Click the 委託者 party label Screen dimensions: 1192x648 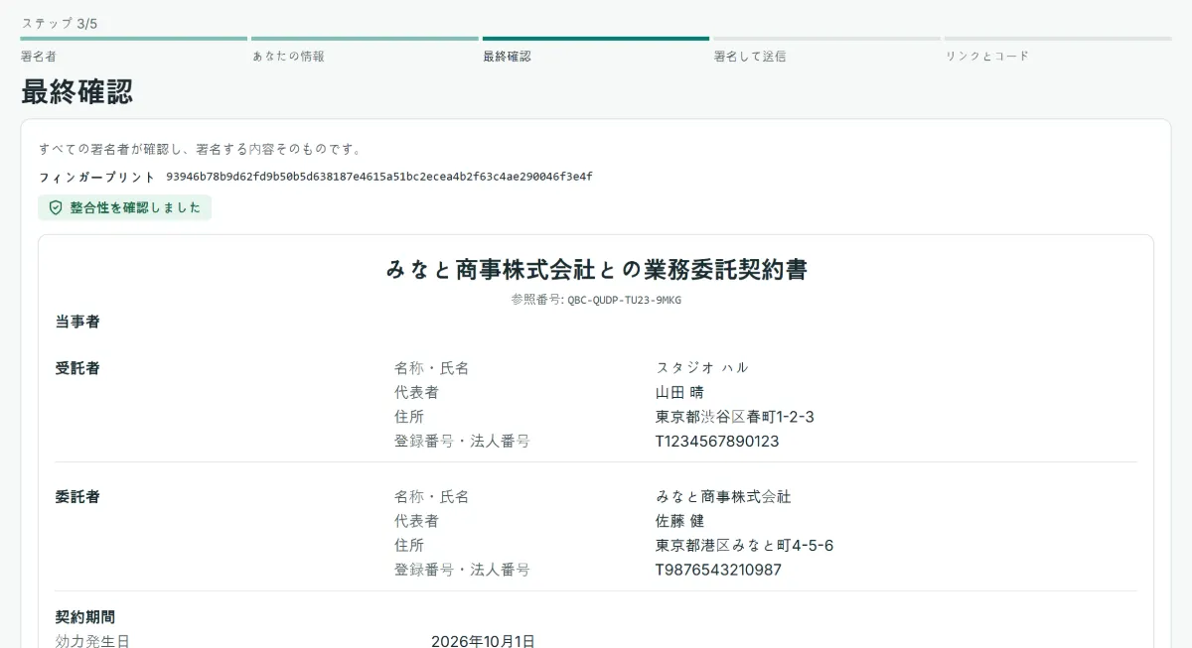[x=77, y=497]
